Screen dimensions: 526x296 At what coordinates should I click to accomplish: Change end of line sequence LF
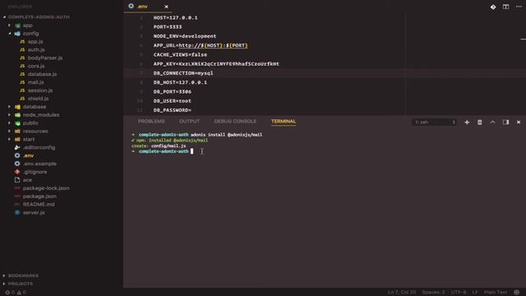pyautogui.click(x=475, y=293)
